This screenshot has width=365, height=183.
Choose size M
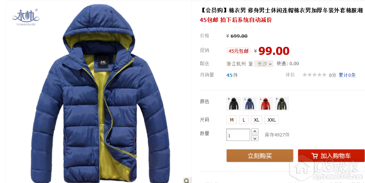pyautogui.click(x=232, y=120)
